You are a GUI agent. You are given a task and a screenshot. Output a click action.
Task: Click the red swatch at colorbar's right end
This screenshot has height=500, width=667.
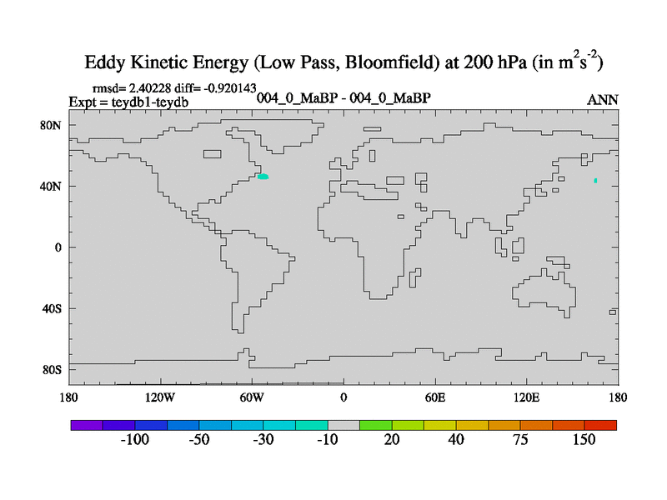tap(601, 425)
